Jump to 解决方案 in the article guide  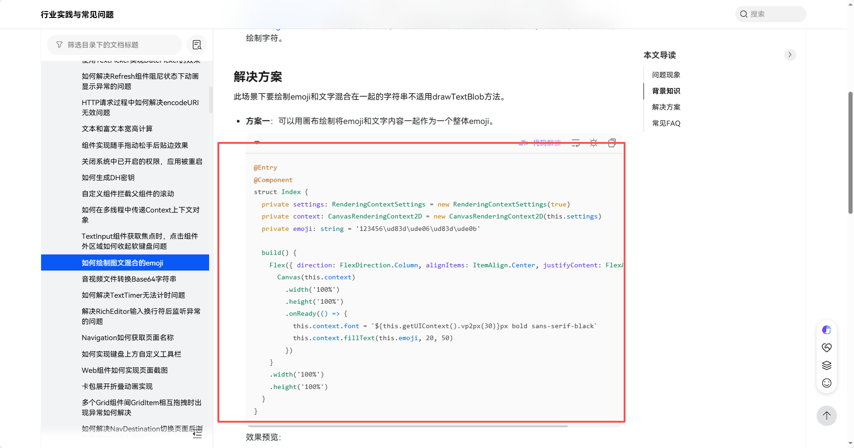(x=666, y=107)
